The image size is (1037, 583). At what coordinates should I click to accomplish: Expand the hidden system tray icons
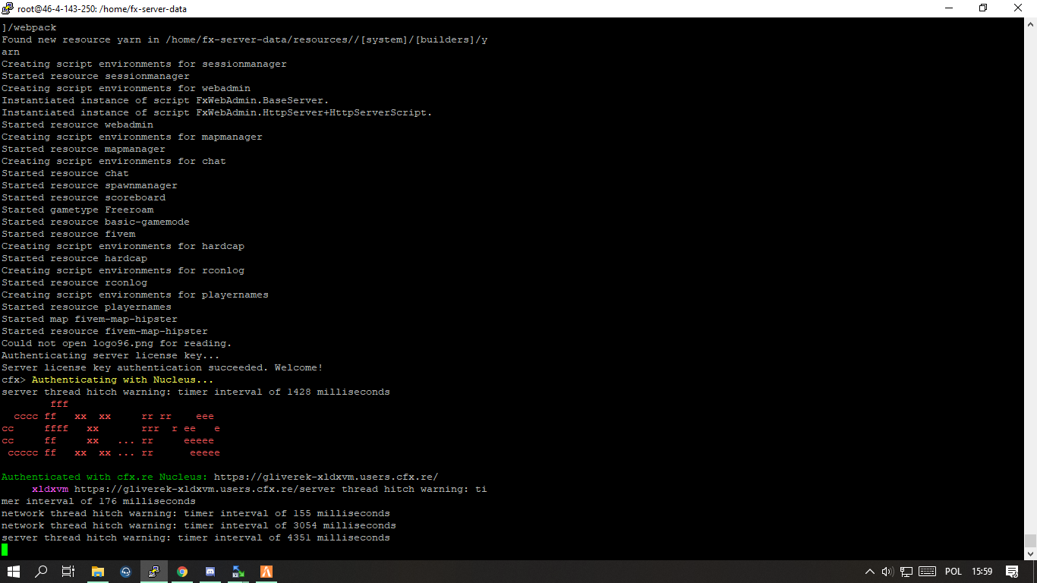pos(870,572)
